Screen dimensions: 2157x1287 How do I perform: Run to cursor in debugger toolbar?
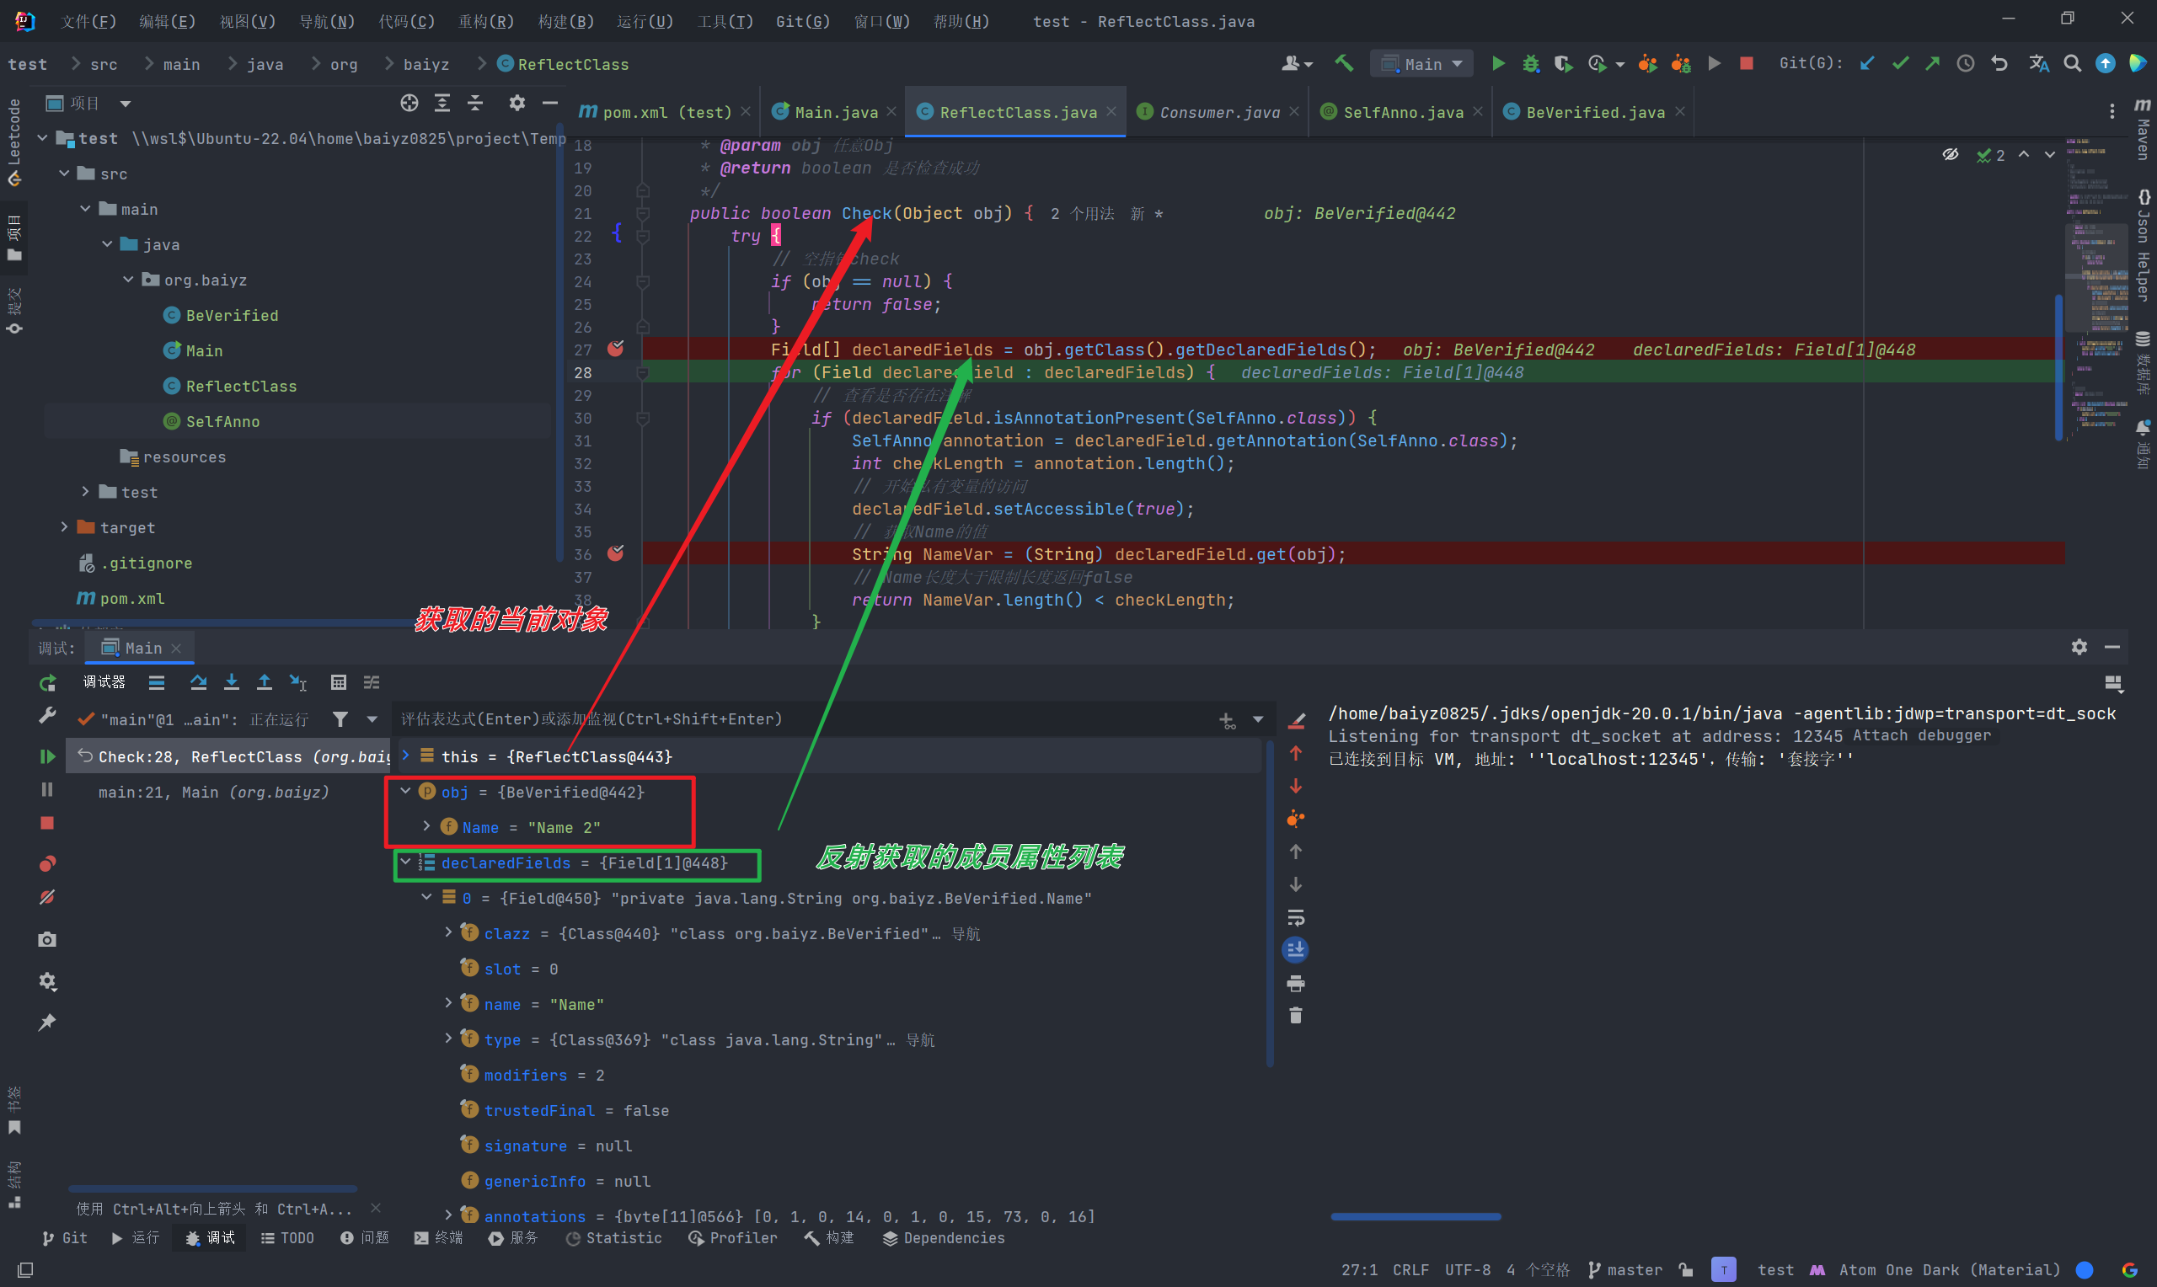pos(297,682)
